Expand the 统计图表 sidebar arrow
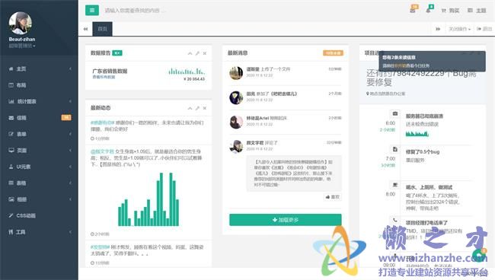The image size is (495, 280). [x=70, y=101]
